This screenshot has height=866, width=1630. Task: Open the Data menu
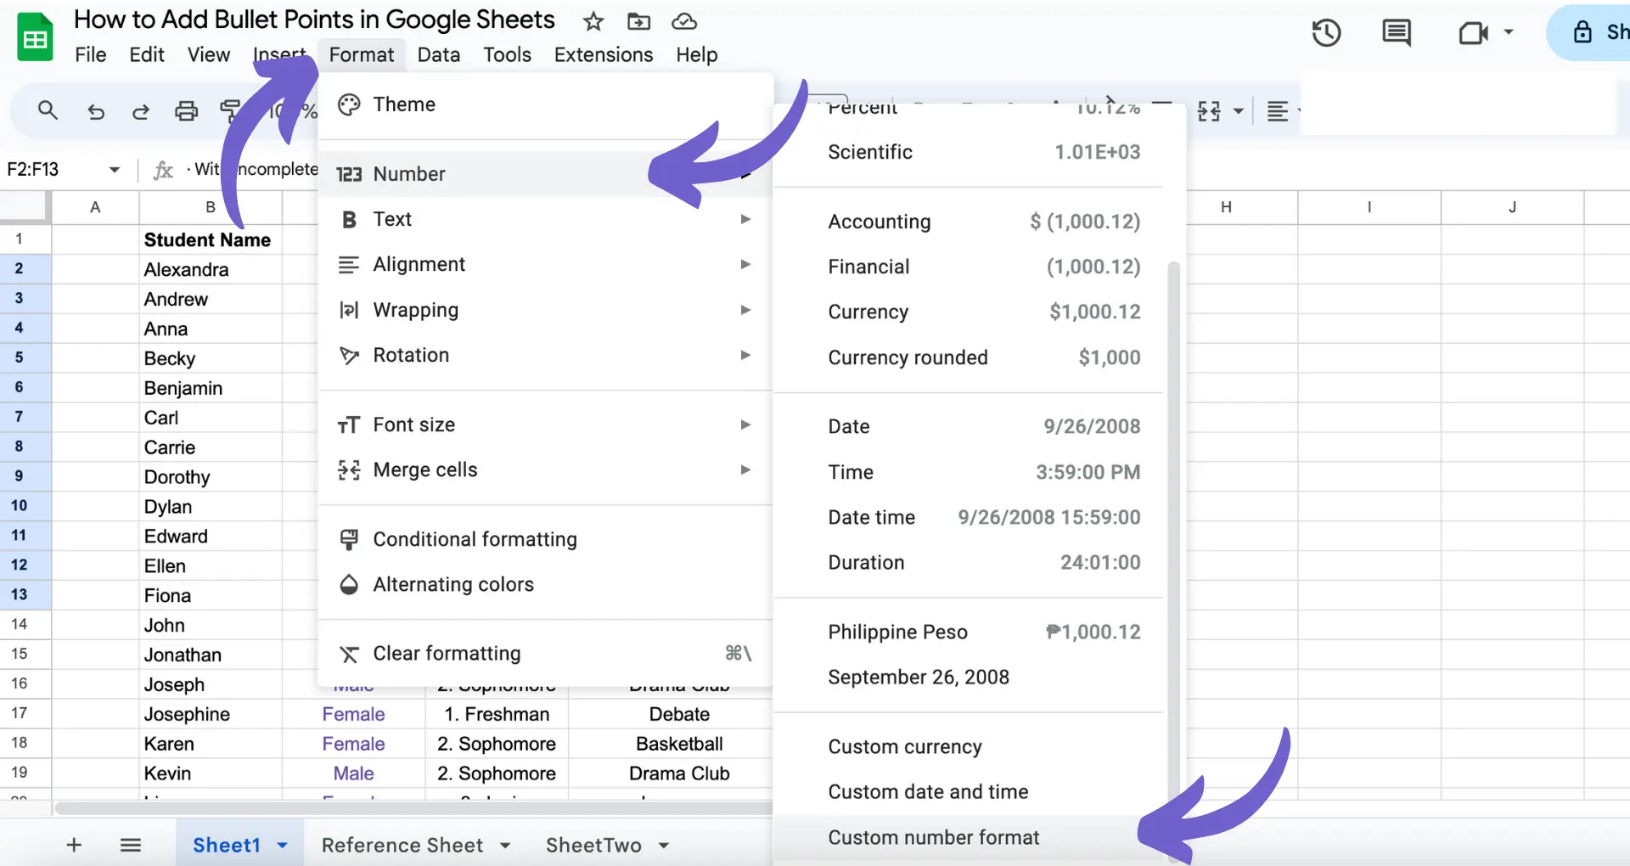[439, 55]
